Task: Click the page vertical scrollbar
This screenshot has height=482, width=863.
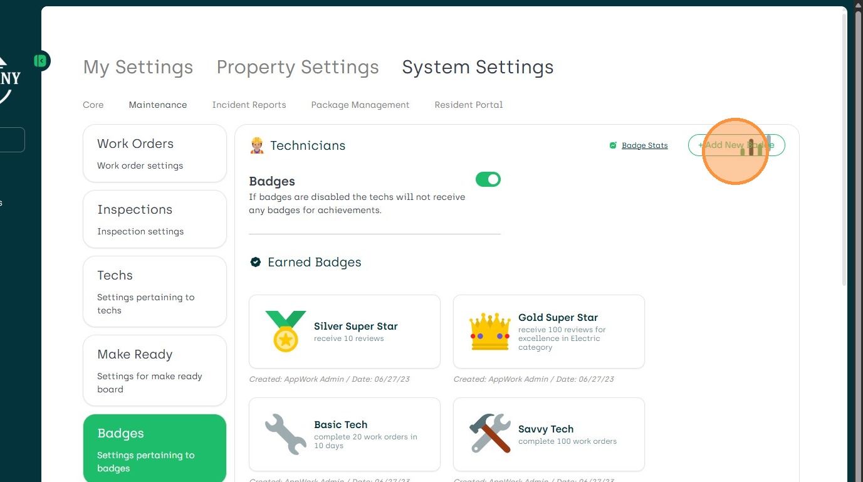Action: pyautogui.click(x=859, y=144)
